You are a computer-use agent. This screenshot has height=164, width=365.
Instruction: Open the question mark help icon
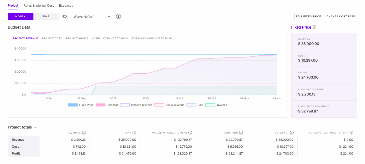tap(119, 16)
